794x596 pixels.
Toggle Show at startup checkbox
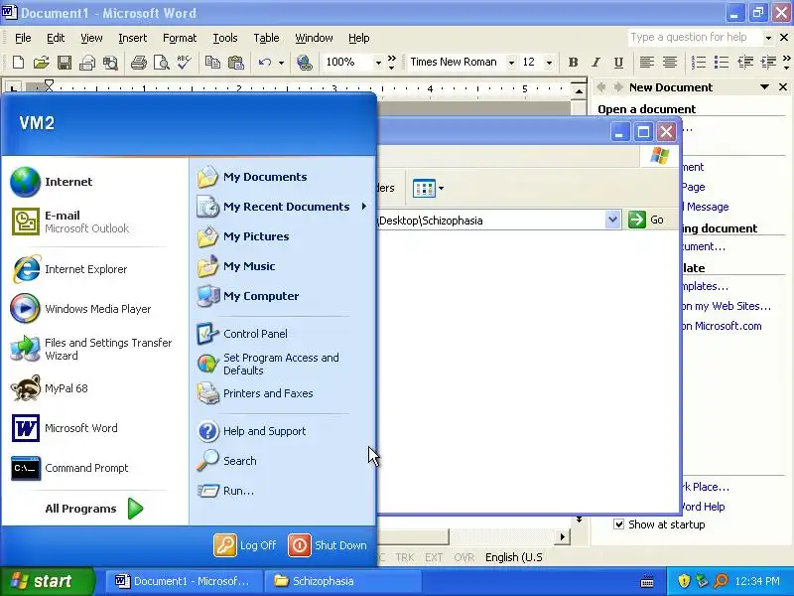click(x=618, y=524)
